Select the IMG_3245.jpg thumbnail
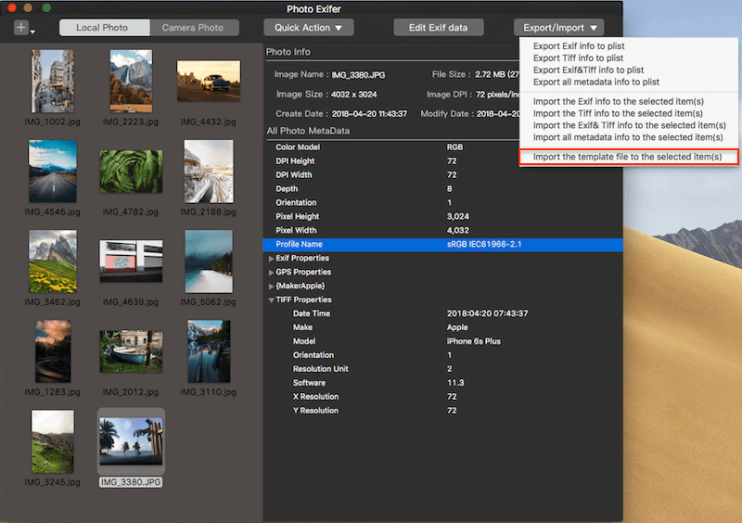 point(53,441)
